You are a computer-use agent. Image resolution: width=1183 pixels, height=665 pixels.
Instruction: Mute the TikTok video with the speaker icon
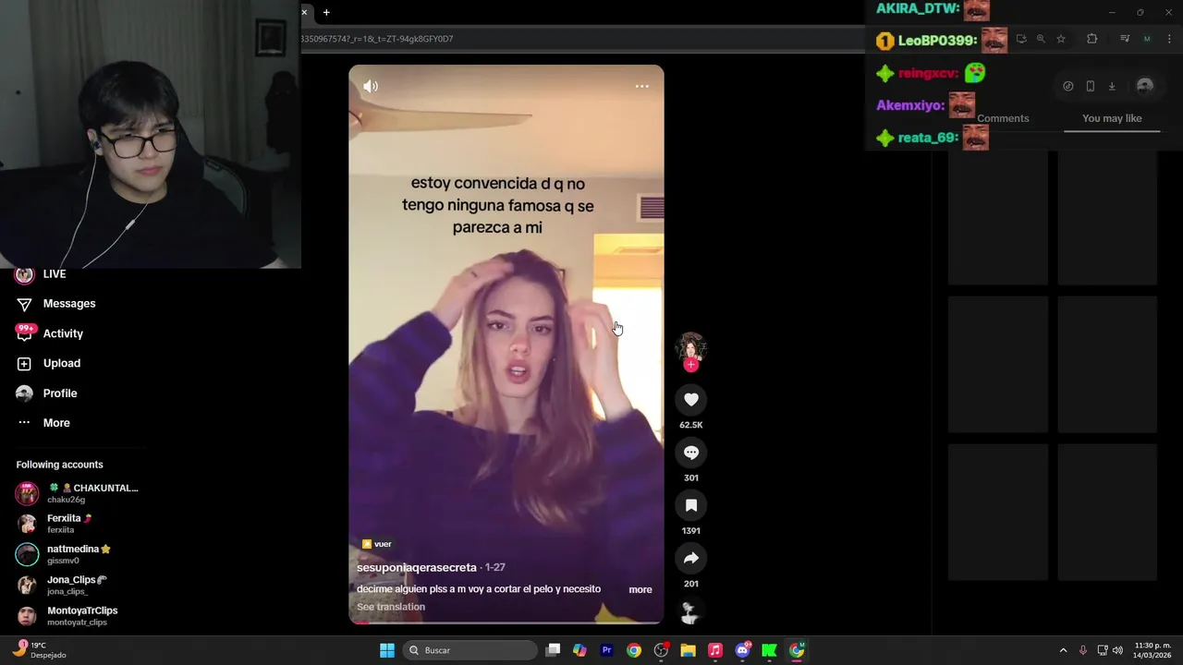point(371,86)
